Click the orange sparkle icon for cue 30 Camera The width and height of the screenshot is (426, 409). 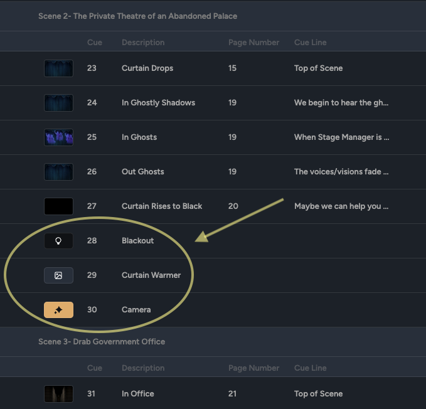(58, 310)
